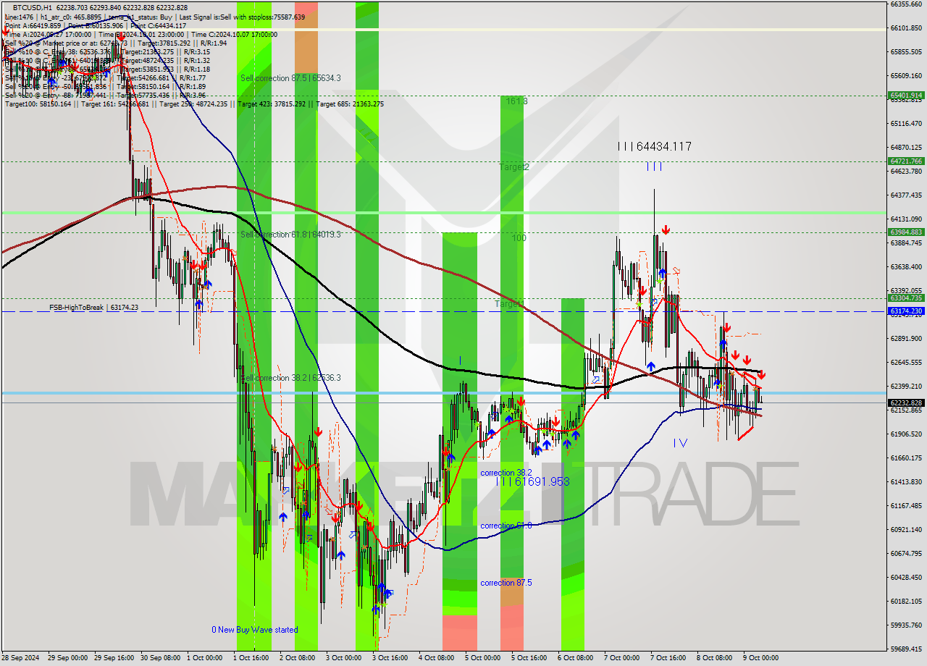Click the current price tag 62232.828
Viewport: 927px width, 666px height.
906,403
